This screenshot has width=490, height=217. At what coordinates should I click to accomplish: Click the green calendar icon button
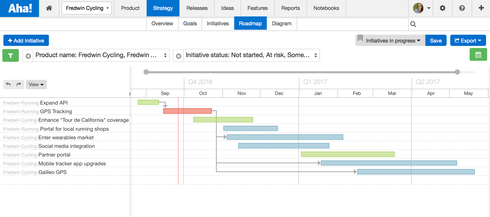tap(478, 55)
